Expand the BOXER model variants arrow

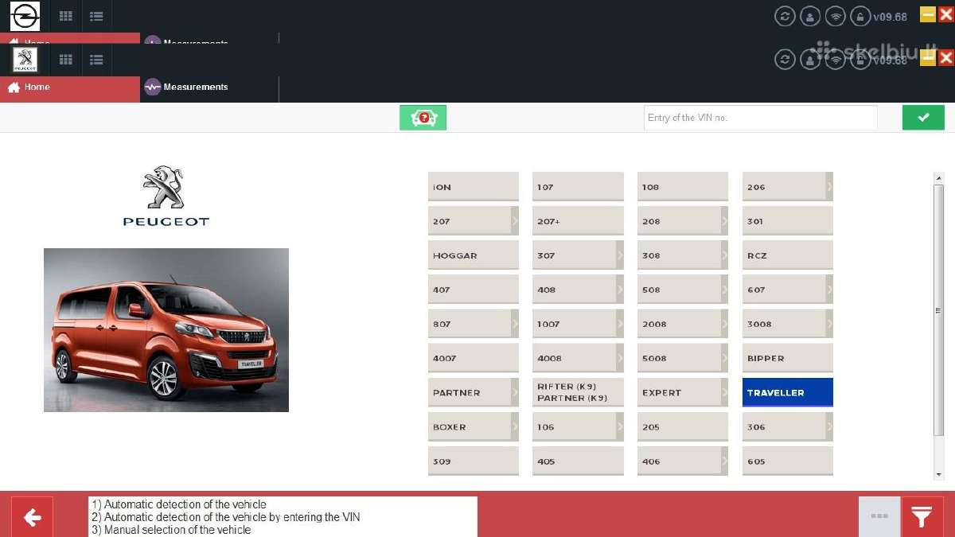tap(515, 426)
